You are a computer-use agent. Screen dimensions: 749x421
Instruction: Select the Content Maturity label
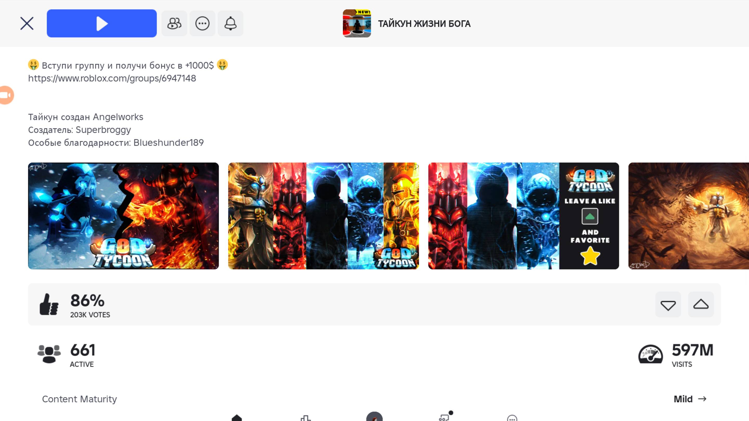click(x=79, y=399)
